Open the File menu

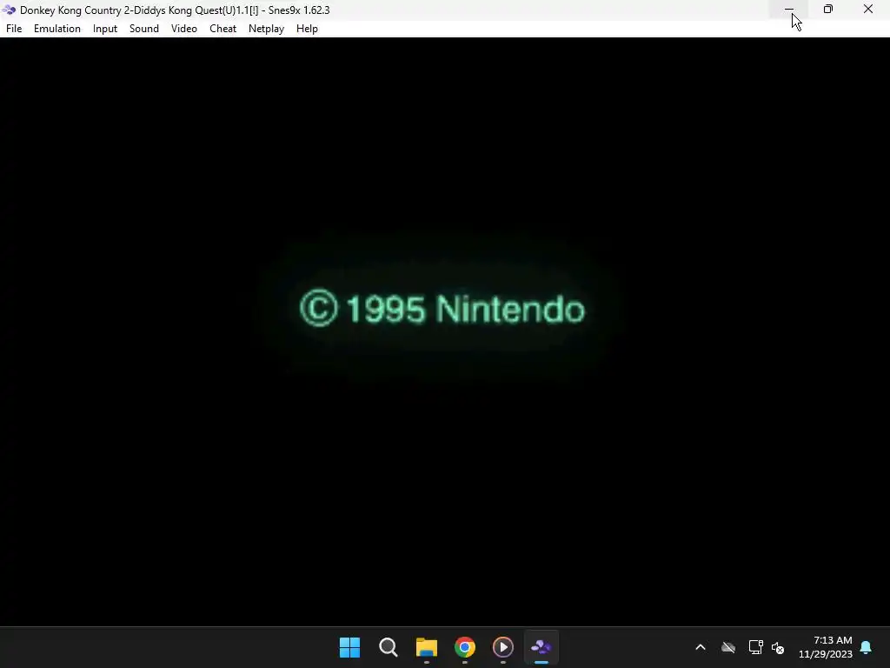(x=14, y=29)
